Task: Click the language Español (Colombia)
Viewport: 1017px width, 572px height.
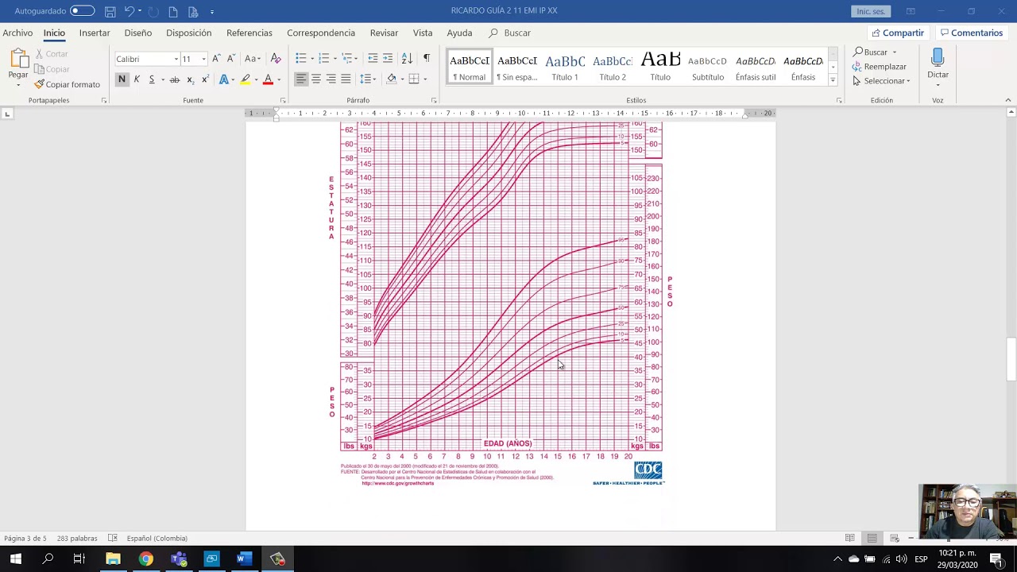Action: (x=157, y=539)
